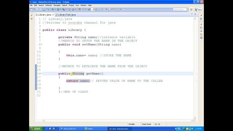The width and height of the screenshot is (233, 131).
Task: Open the Navigate menu
Action: 57,5
